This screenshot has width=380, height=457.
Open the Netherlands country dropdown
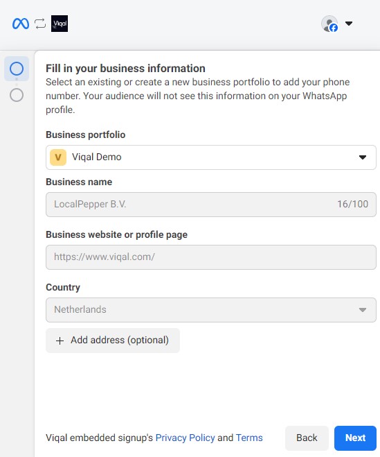pyautogui.click(x=211, y=310)
